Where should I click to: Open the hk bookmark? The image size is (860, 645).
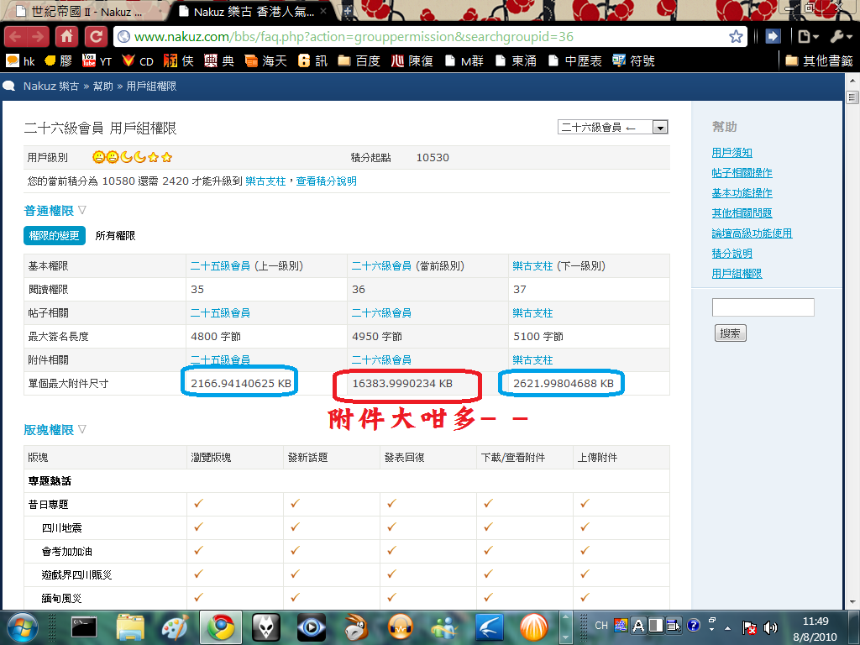[x=21, y=60]
